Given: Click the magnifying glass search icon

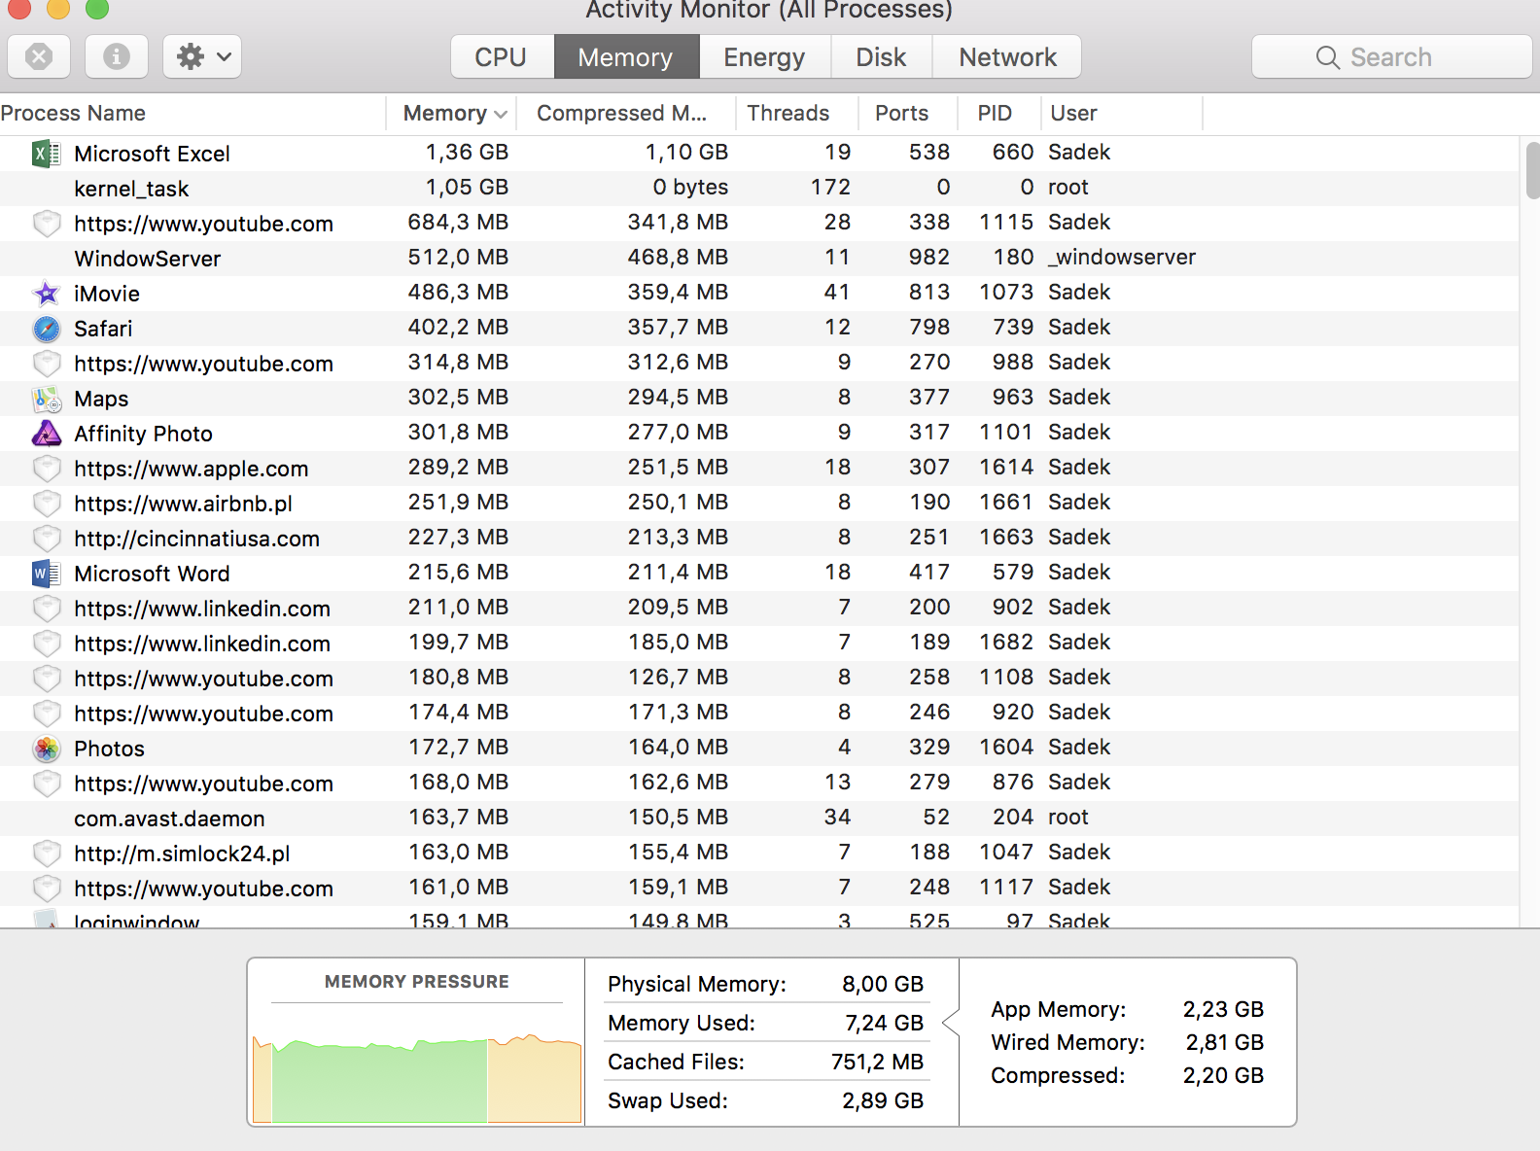Looking at the screenshot, I should coord(1328,57).
